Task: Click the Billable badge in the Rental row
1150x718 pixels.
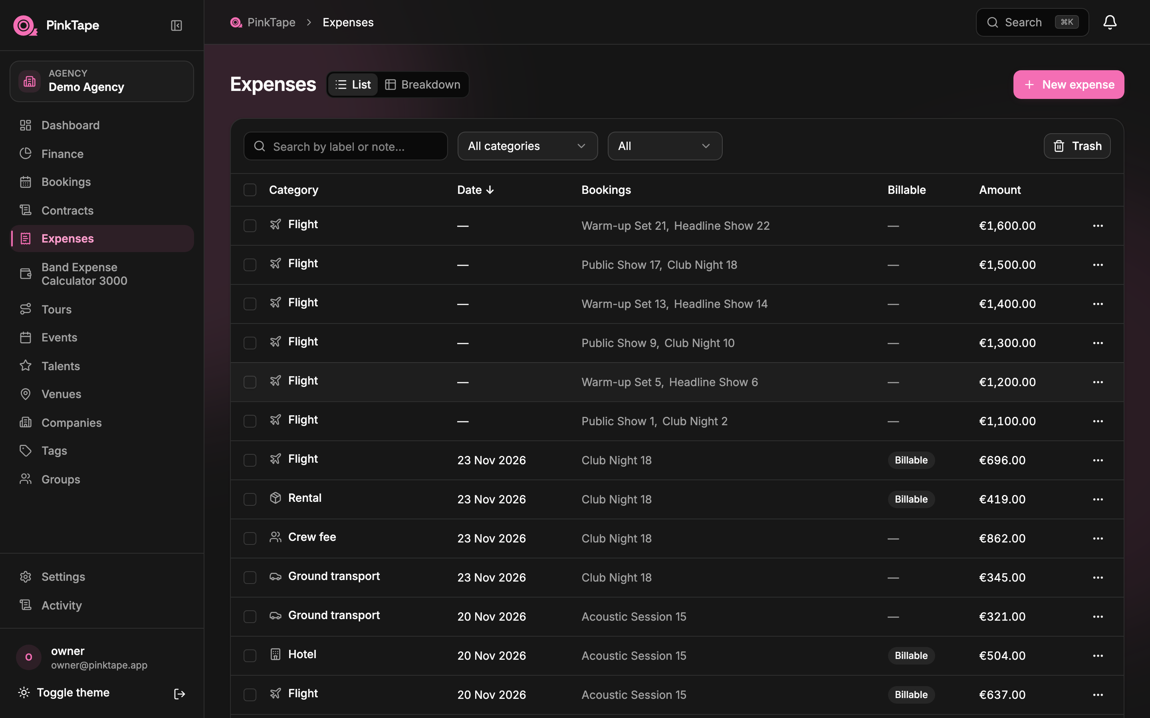Action: [911, 499]
